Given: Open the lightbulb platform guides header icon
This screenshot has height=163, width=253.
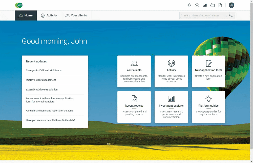Looking at the screenshot, I should 189,5.
